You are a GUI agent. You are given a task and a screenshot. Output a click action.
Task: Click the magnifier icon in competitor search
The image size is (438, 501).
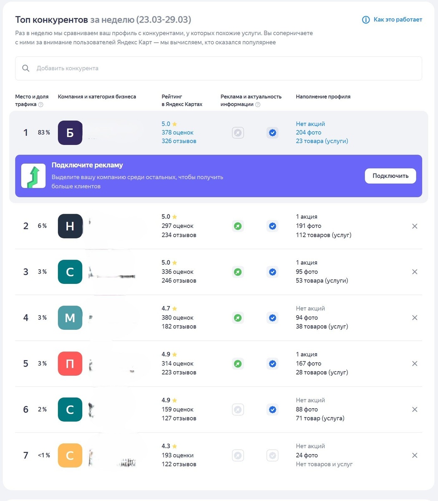coord(26,68)
